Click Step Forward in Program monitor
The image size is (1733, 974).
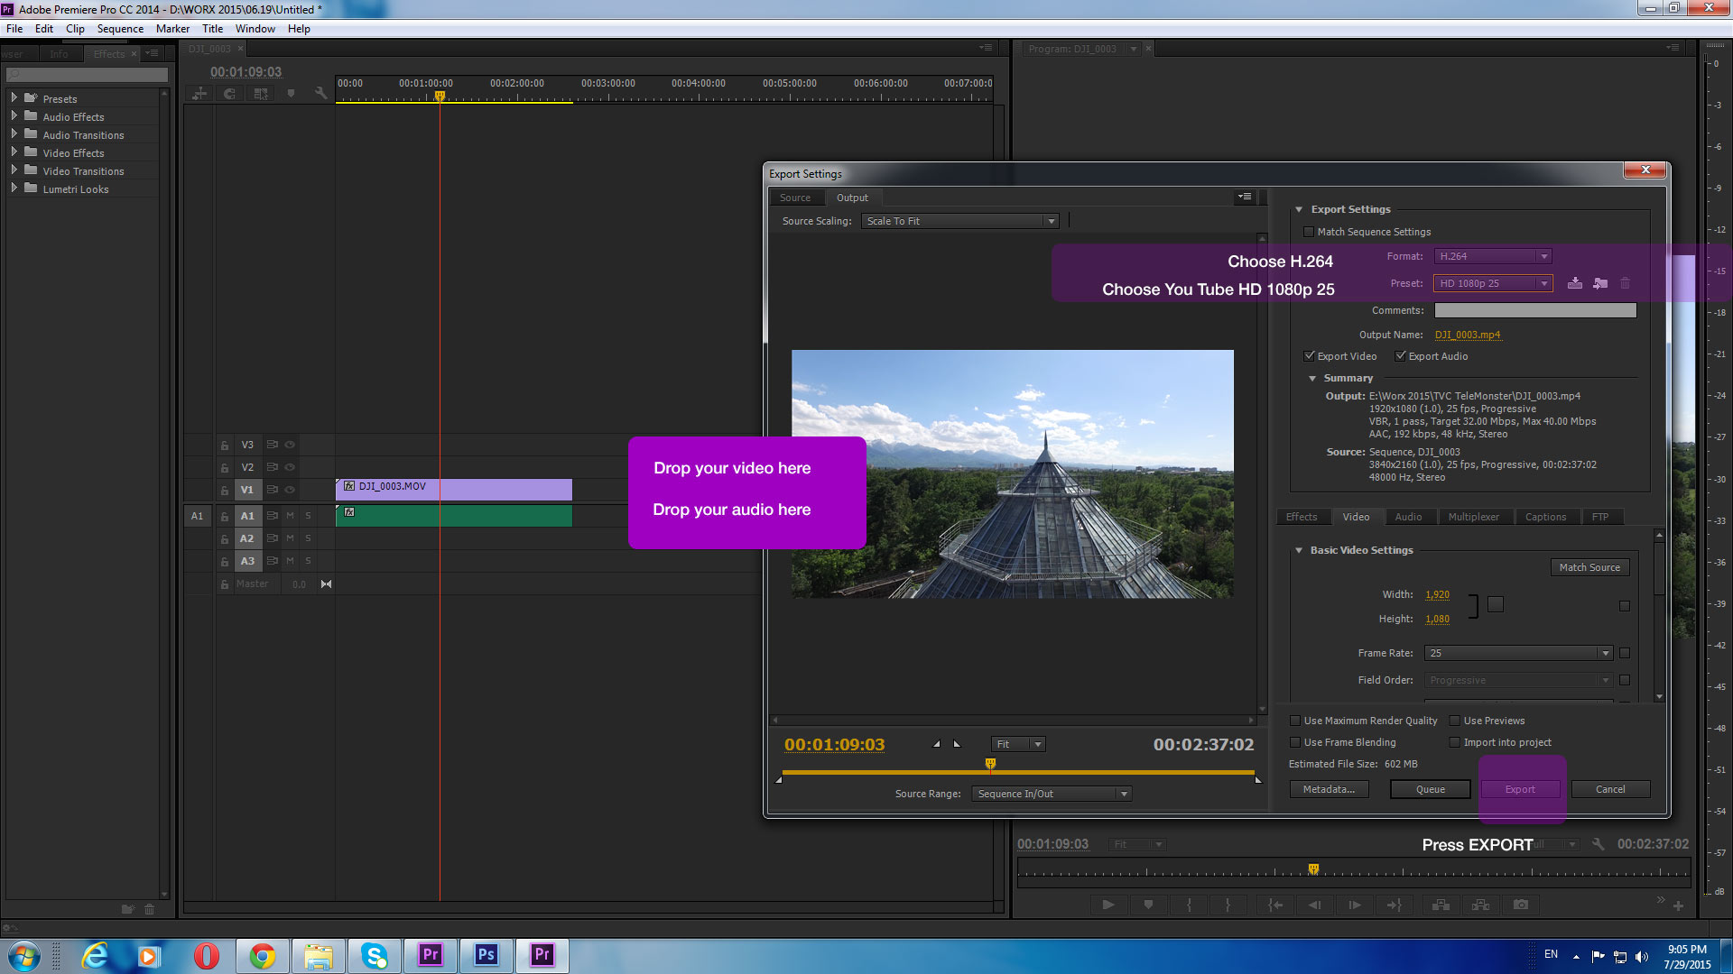coord(1355,905)
